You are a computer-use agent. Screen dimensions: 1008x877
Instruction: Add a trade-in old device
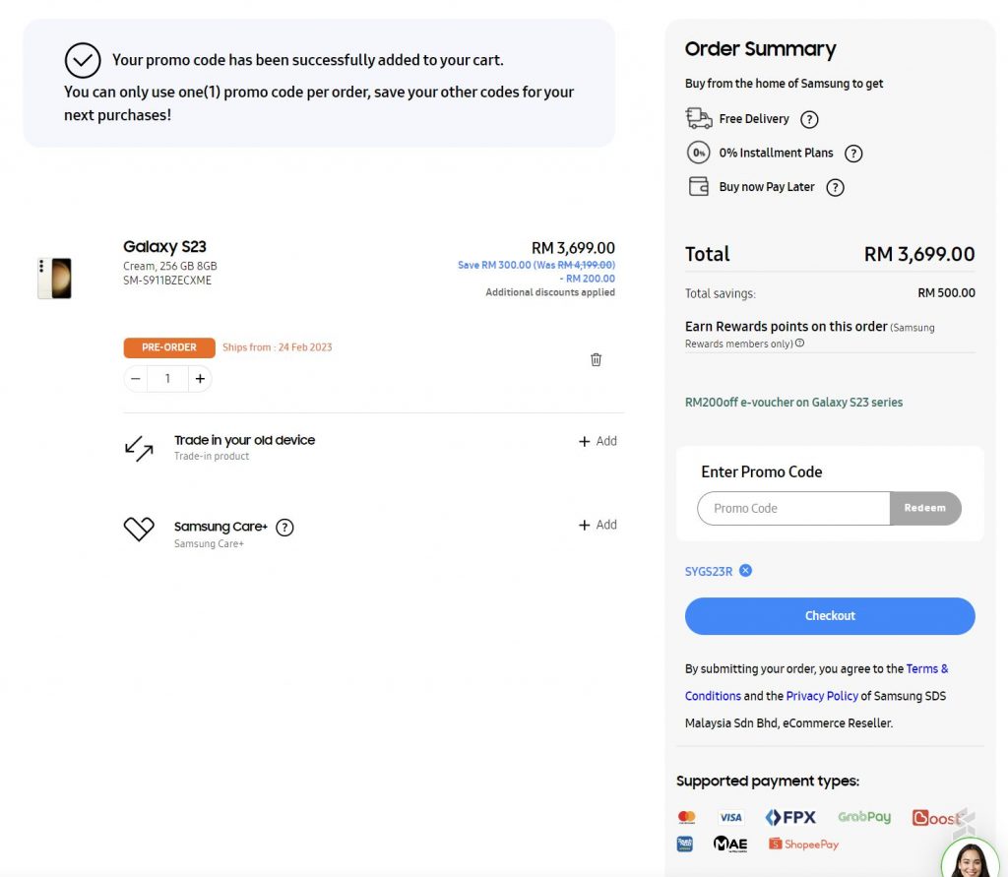click(598, 441)
